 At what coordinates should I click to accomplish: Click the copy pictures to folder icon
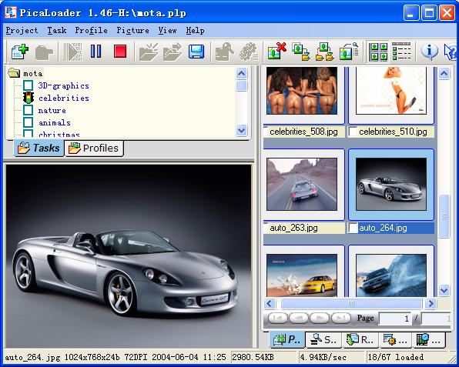coord(300,52)
